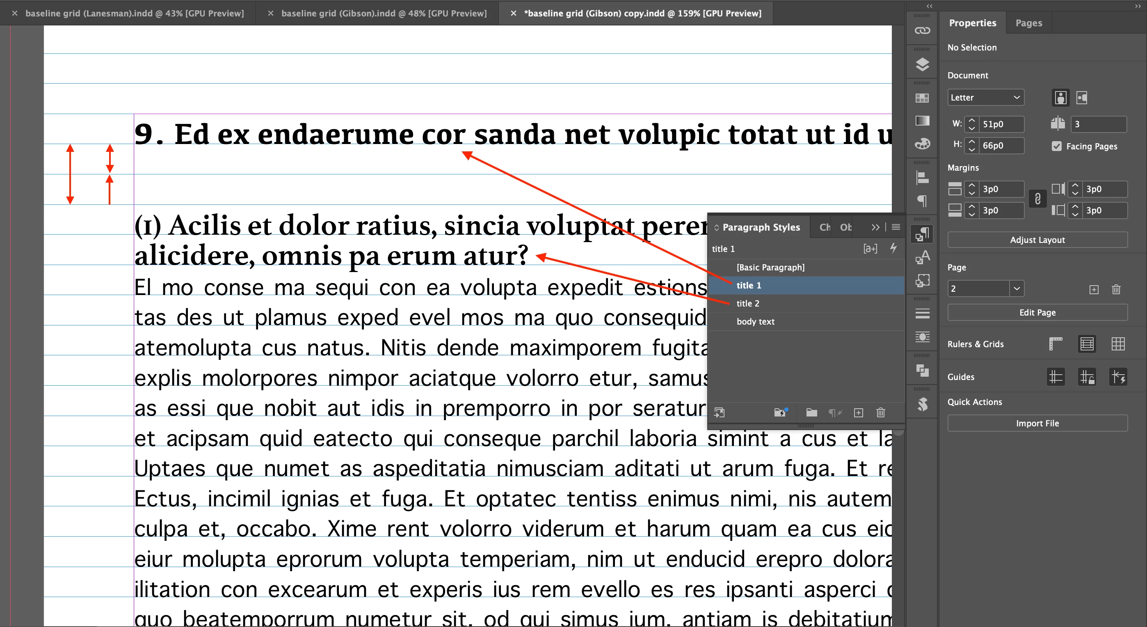Select the body text paragraph style

(755, 322)
